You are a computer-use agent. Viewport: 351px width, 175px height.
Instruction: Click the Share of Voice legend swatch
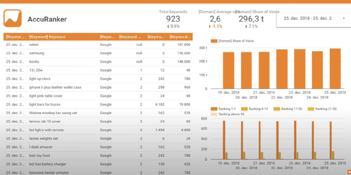(214, 41)
